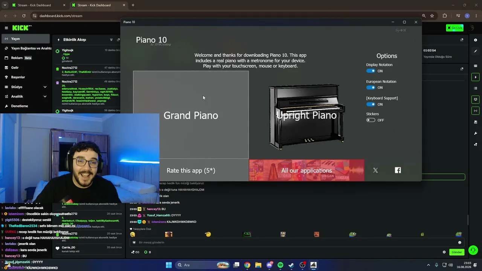
Task: Open Reklam Beta in the sidebar
Action: pyautogui.click(x=25, y=58)
